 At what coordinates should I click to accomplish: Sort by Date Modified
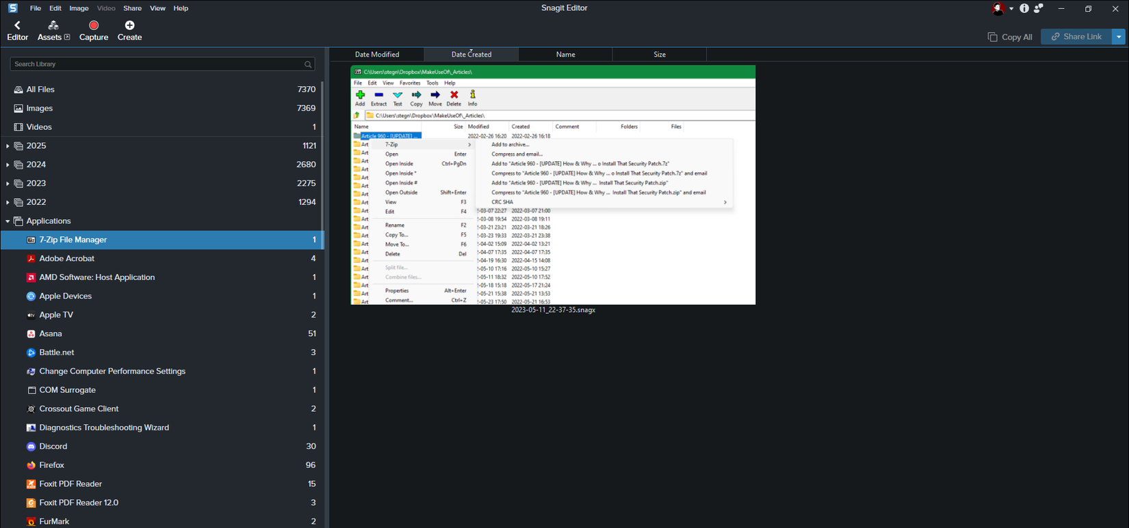click(377, 55)
